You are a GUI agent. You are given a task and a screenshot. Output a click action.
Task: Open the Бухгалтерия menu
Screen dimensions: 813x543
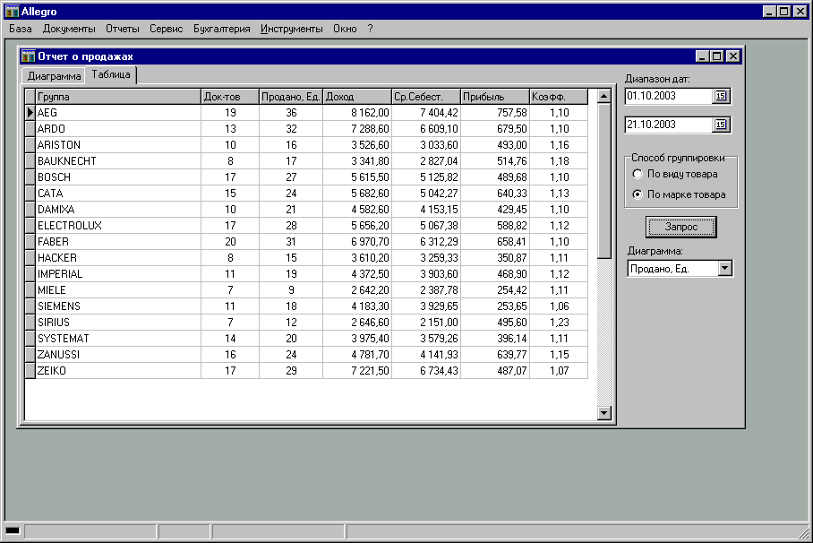click(221, 29)
